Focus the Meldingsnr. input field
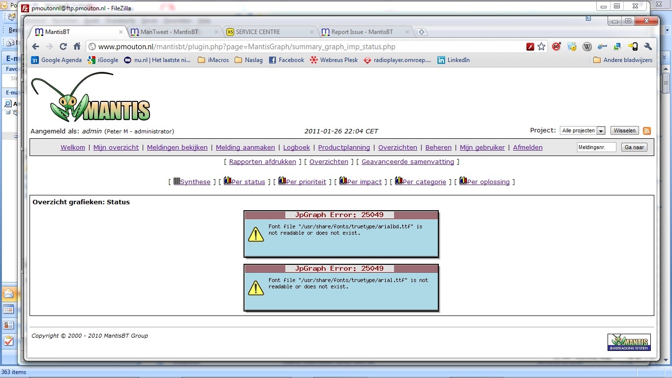Viewport: 672px width, 378px height. 596,147
